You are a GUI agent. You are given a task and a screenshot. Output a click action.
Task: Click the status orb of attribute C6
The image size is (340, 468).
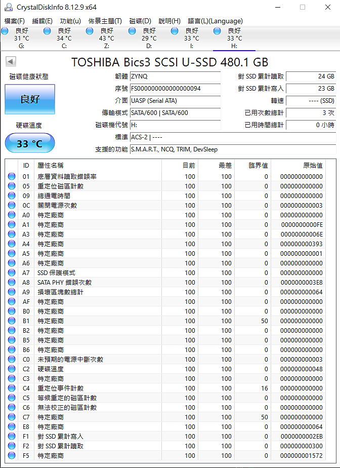(x=12, y=407)
